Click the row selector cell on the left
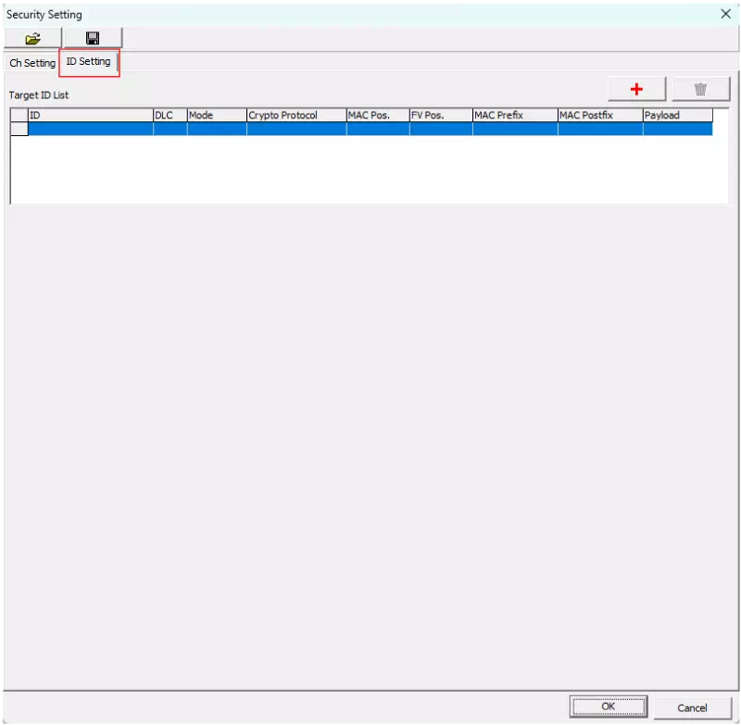 click(x=19, y=128)
